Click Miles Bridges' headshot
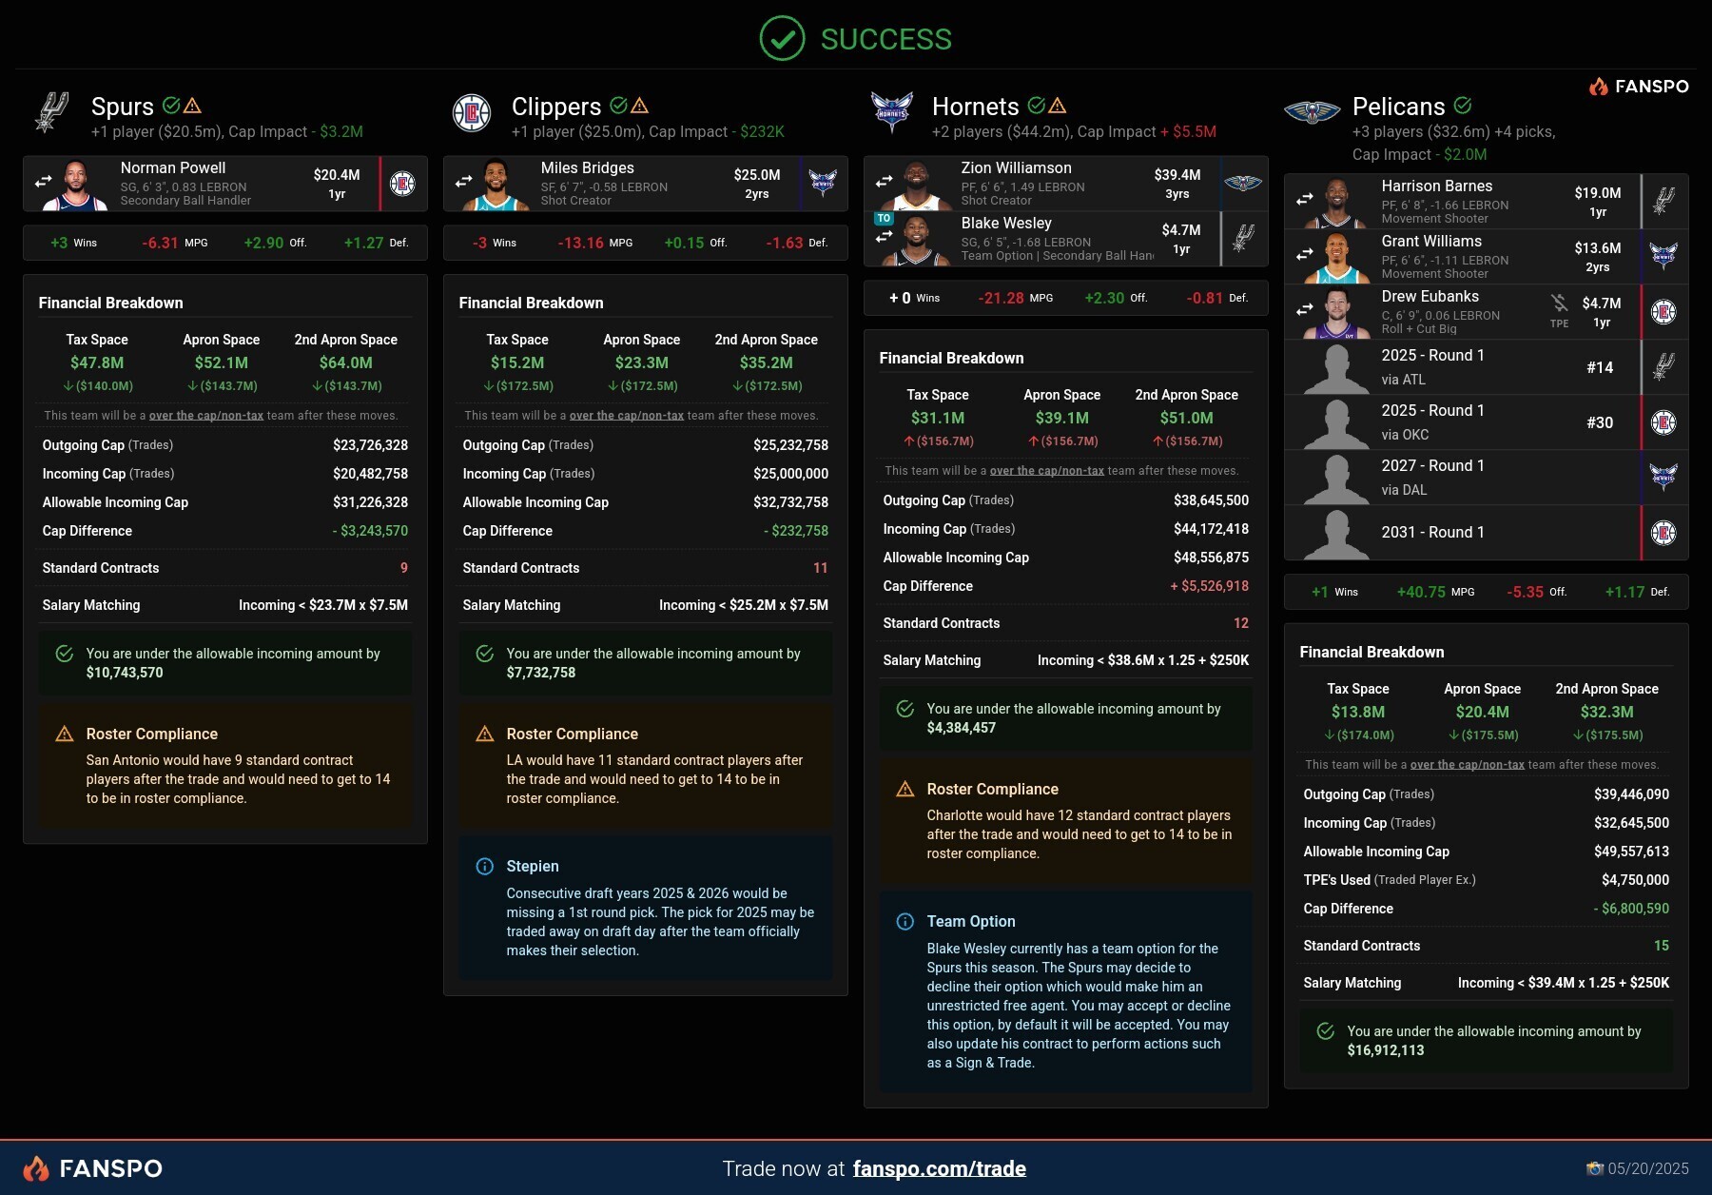1712x1195 pixels. [x=496, y=185]
